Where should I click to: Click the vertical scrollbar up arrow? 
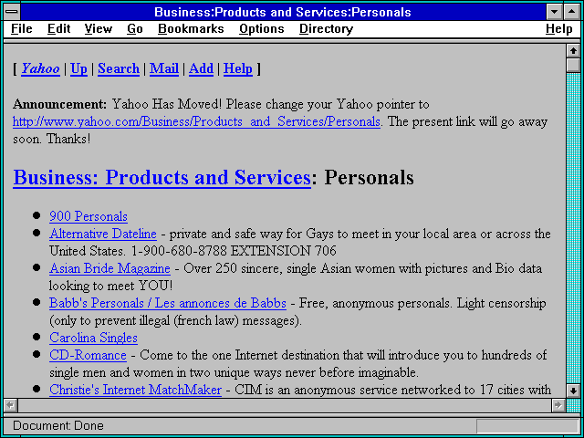tap(573, 51)
